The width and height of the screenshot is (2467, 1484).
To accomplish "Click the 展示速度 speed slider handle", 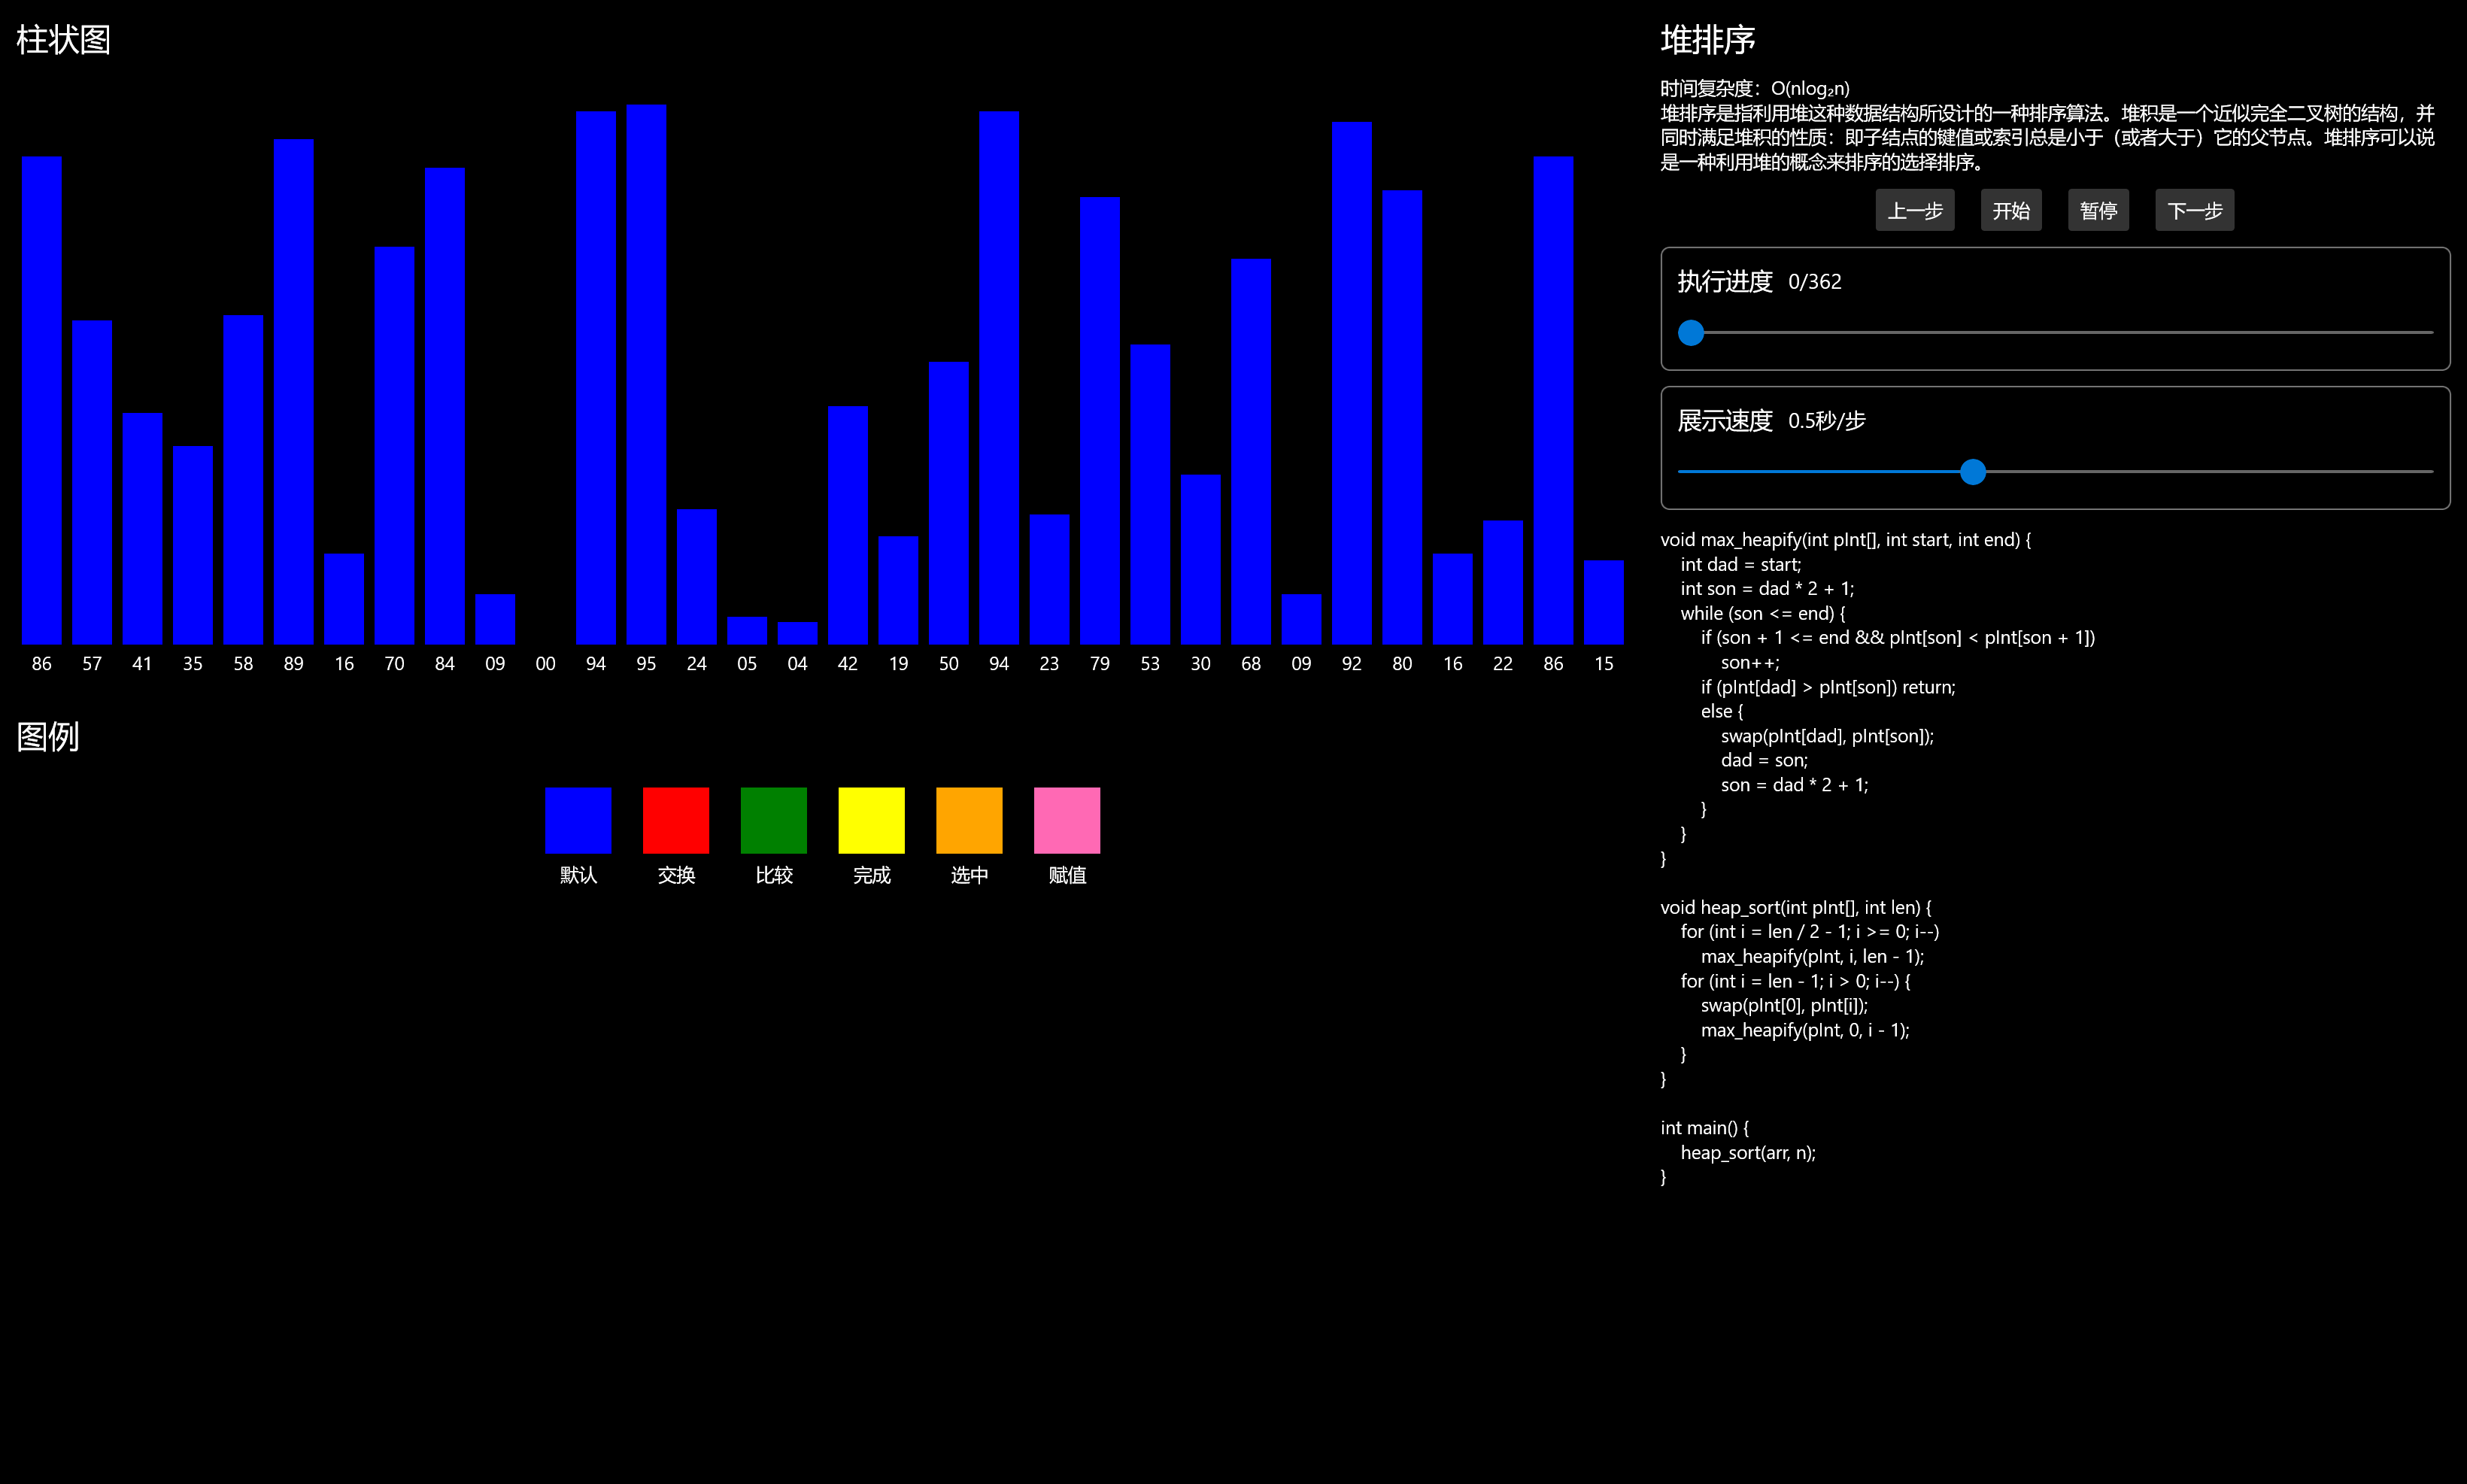I will [x=1973, y=472].
